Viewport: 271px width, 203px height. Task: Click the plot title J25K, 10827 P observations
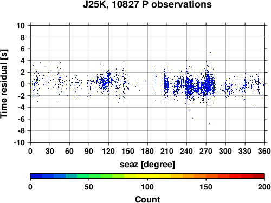(147, 4)
